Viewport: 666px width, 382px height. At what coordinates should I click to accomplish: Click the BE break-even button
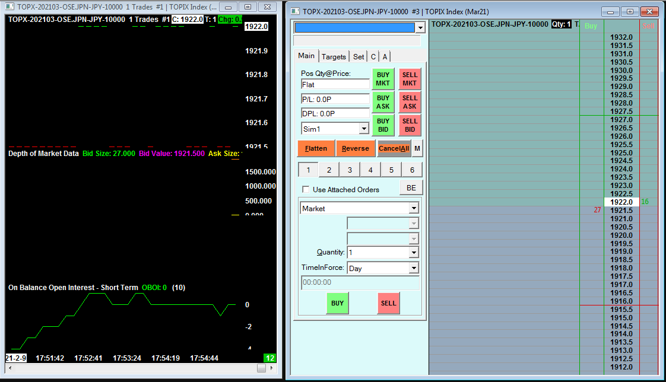[x=411, y=187]
